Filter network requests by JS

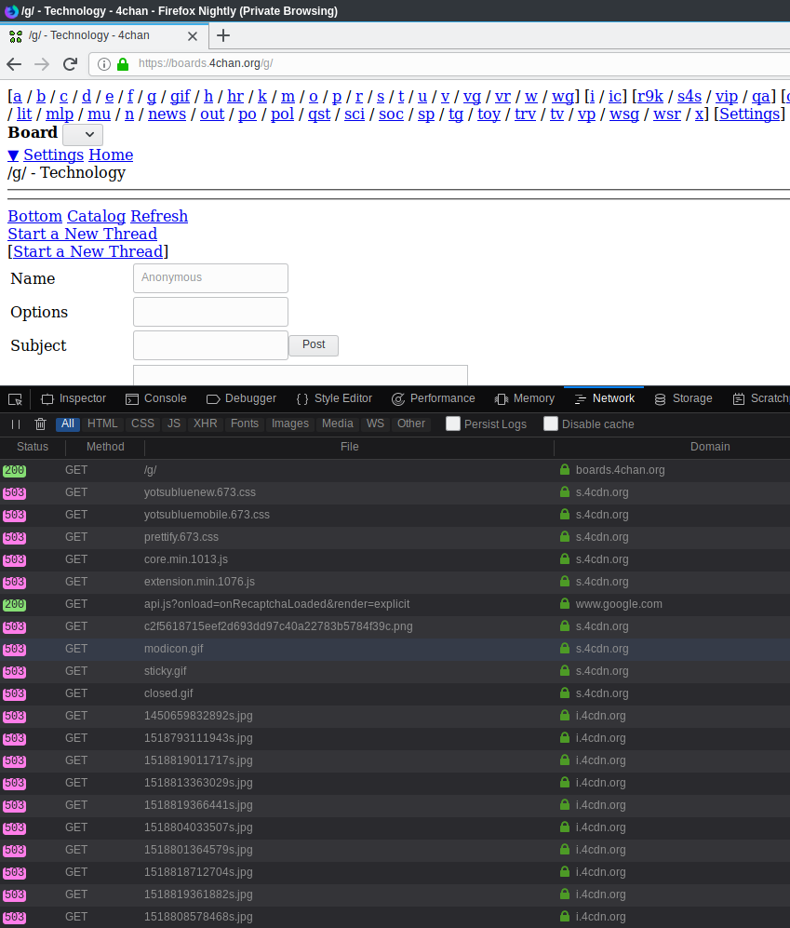(x=174, y=424)
